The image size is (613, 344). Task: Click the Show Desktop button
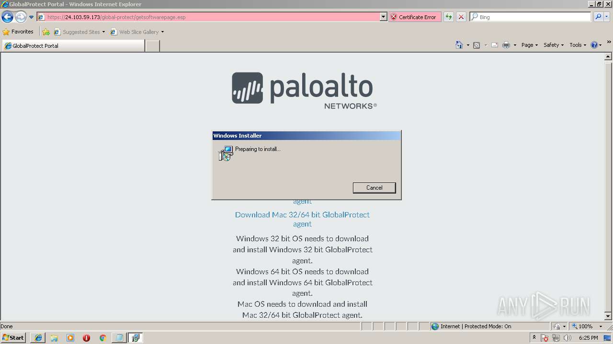[x=608, y=338]
